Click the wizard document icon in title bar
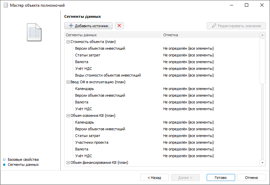This screenshot has height=185, width=270. 5,5
